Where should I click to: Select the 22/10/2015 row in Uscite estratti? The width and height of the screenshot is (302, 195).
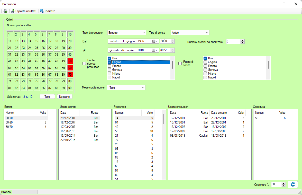coord(79,140)
